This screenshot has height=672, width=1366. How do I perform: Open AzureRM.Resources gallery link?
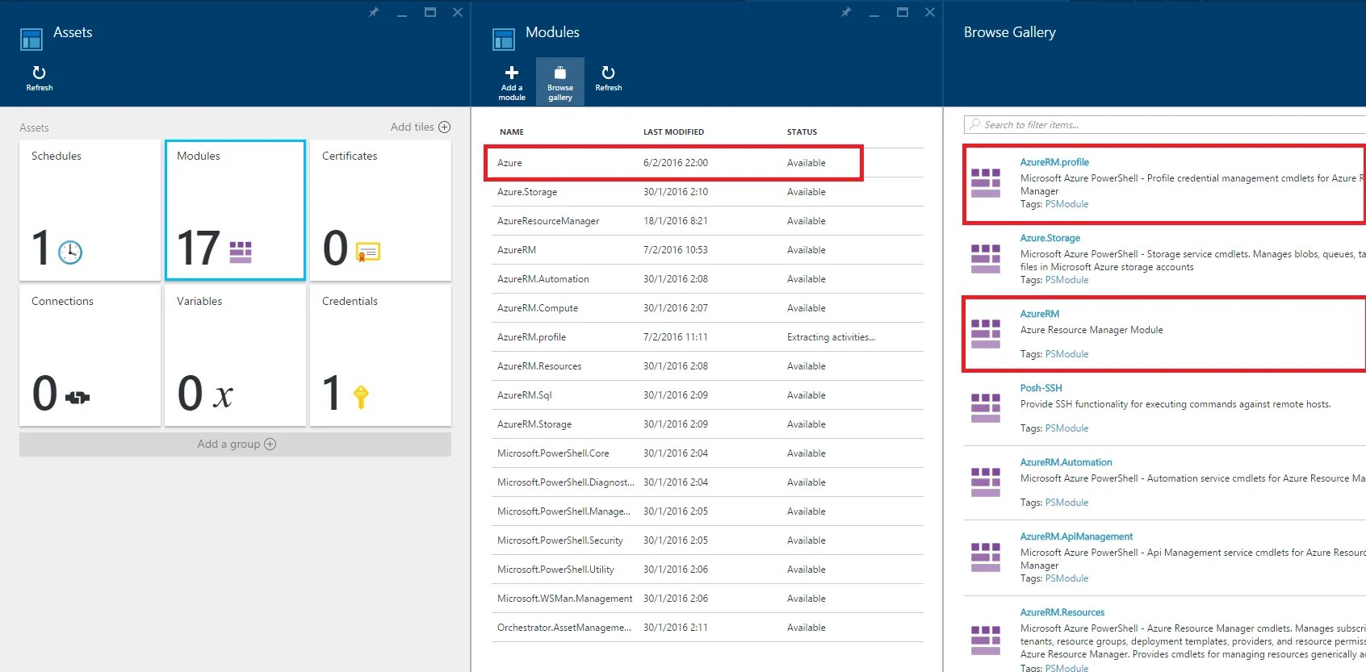(1062, 612)
